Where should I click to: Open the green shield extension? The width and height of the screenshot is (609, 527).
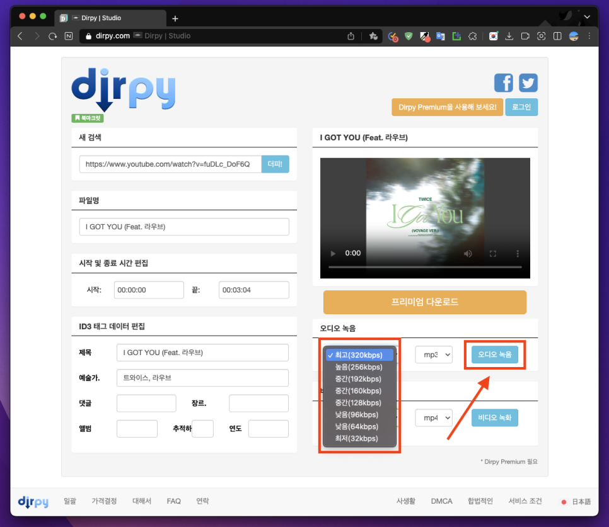tap(409, 37)
